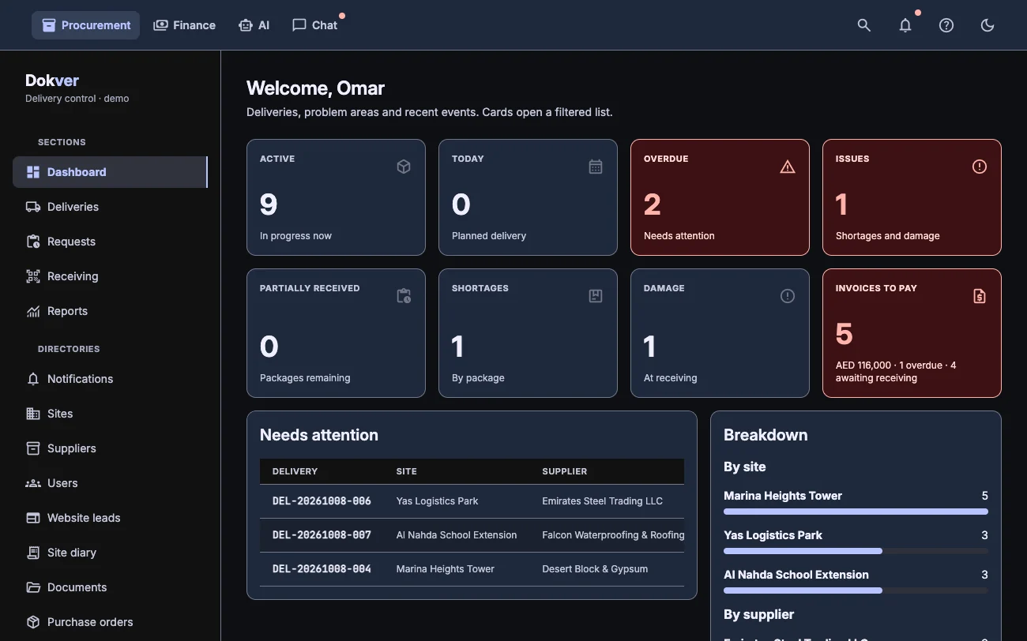Open the Issues shortages and damage card

(912, 197)
